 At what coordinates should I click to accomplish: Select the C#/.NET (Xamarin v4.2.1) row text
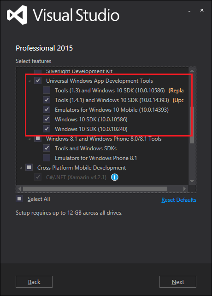[77, 177]
